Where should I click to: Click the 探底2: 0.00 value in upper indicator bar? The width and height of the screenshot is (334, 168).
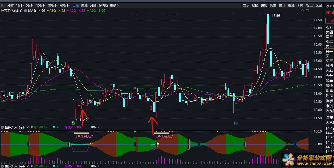pyautogui.click(x=72, y=127)
